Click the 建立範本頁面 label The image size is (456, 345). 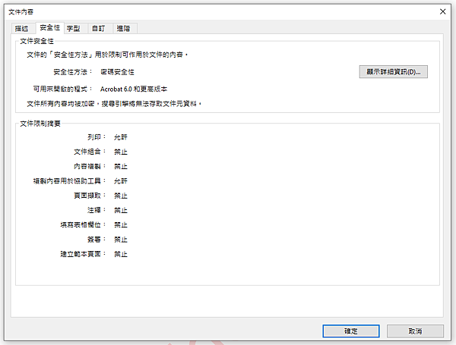(x=83, y=254)
